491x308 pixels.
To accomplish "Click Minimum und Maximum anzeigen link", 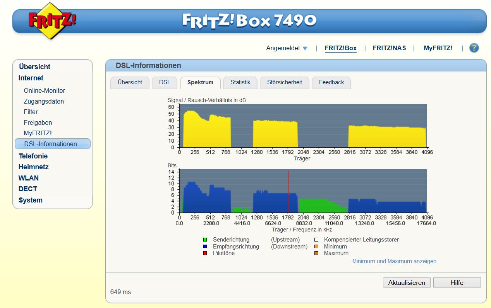I will tap(394, 261).
